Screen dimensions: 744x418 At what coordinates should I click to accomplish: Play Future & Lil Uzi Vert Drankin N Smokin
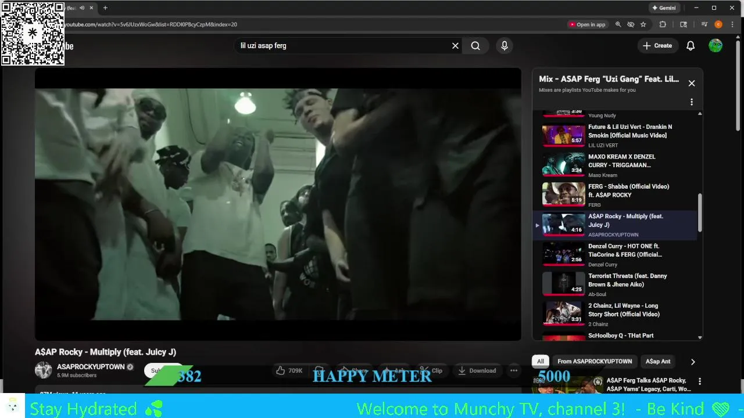[x=616, y=135]
